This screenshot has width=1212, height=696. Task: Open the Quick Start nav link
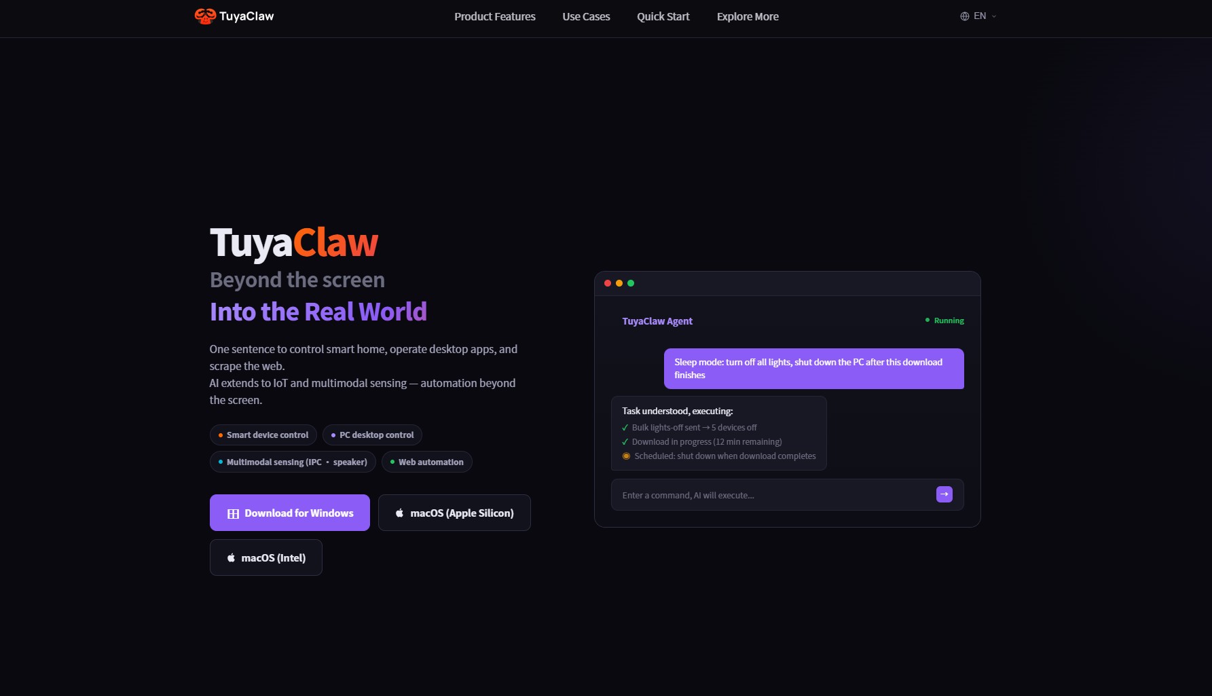(663, 17)
